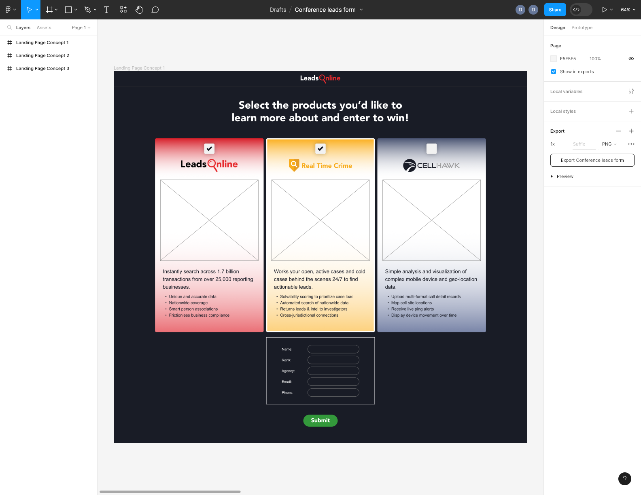Click frame icon of Landing Page Concept 1

pyautogui.click(x=10, y=42)
